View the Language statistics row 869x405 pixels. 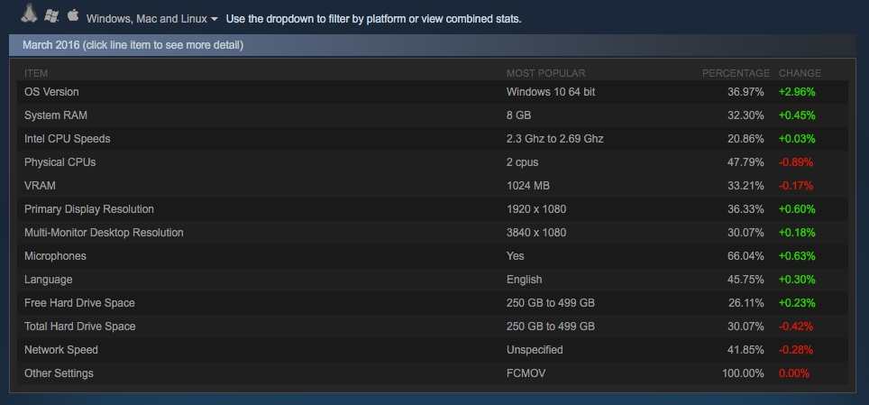coord(433,280)
